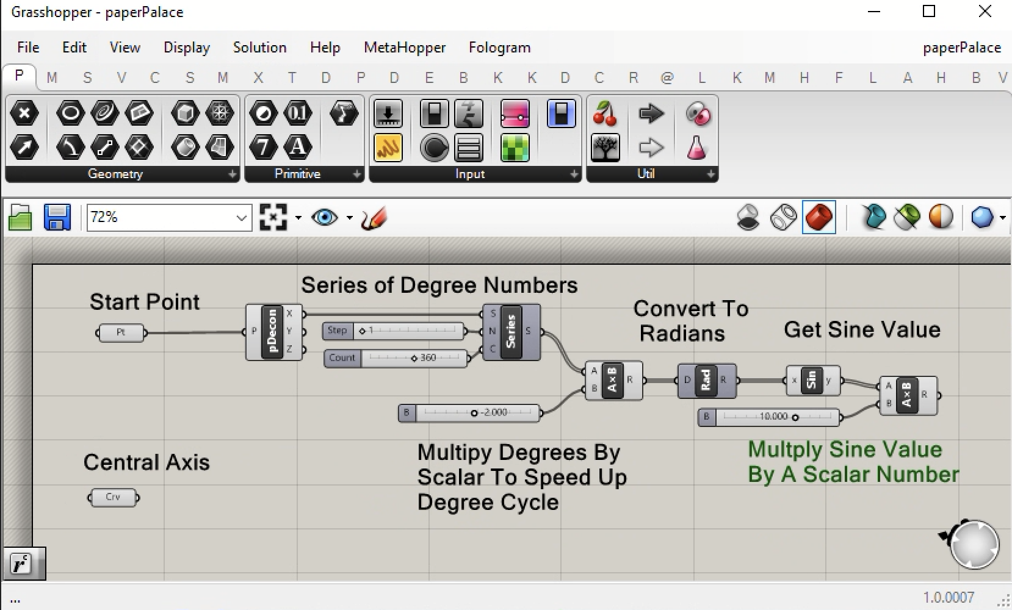
Task: Switch to wireframe preview mode
Action: click(783, 217)
